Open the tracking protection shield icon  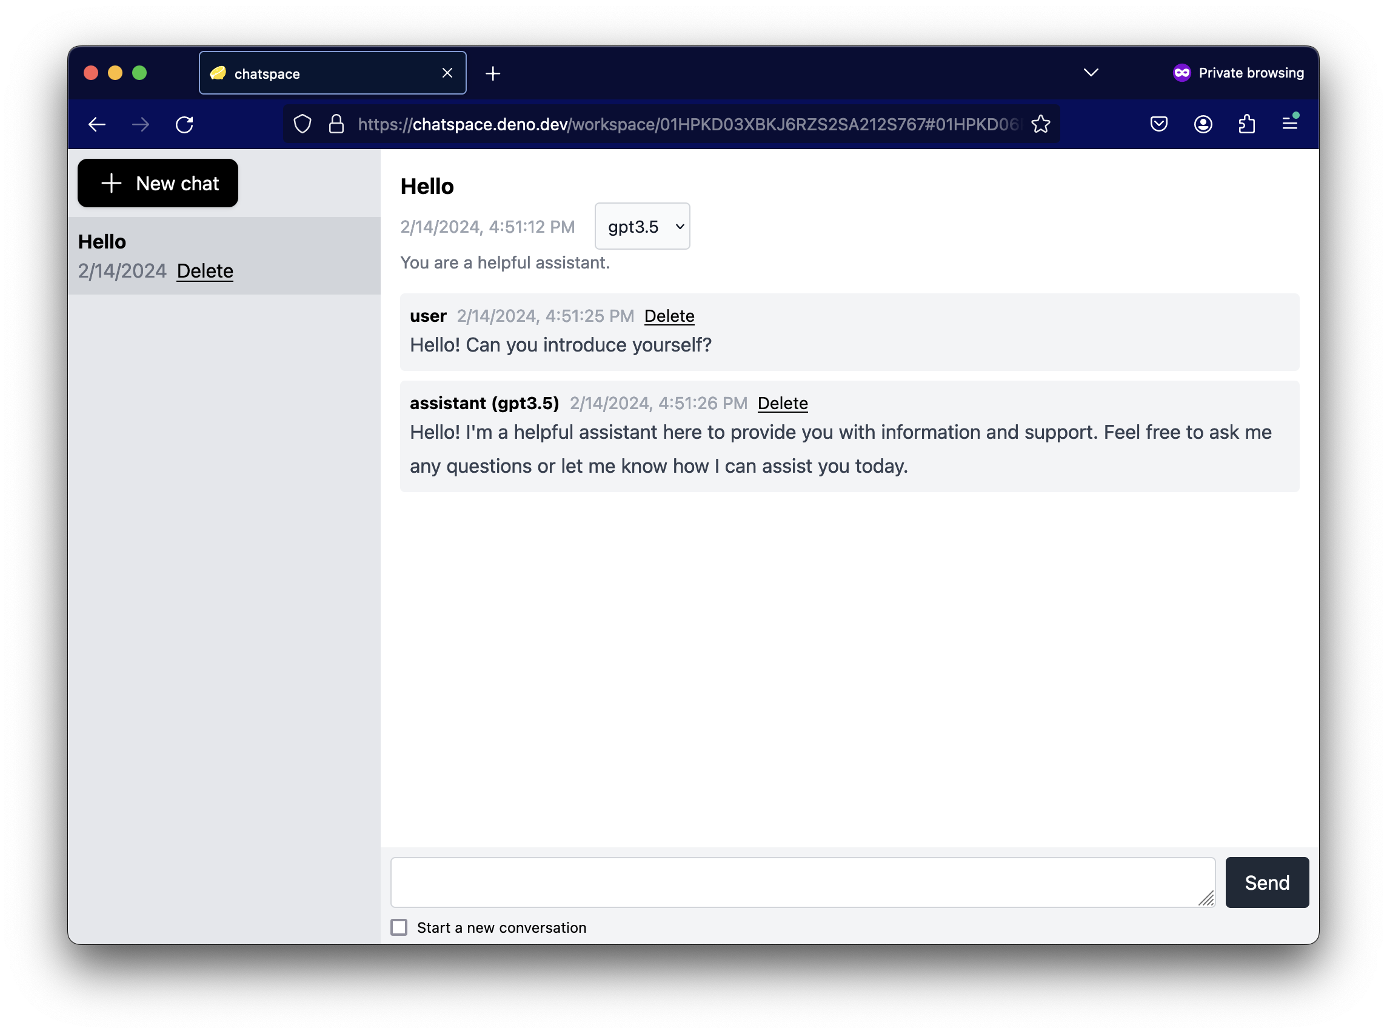pos(302,124)
